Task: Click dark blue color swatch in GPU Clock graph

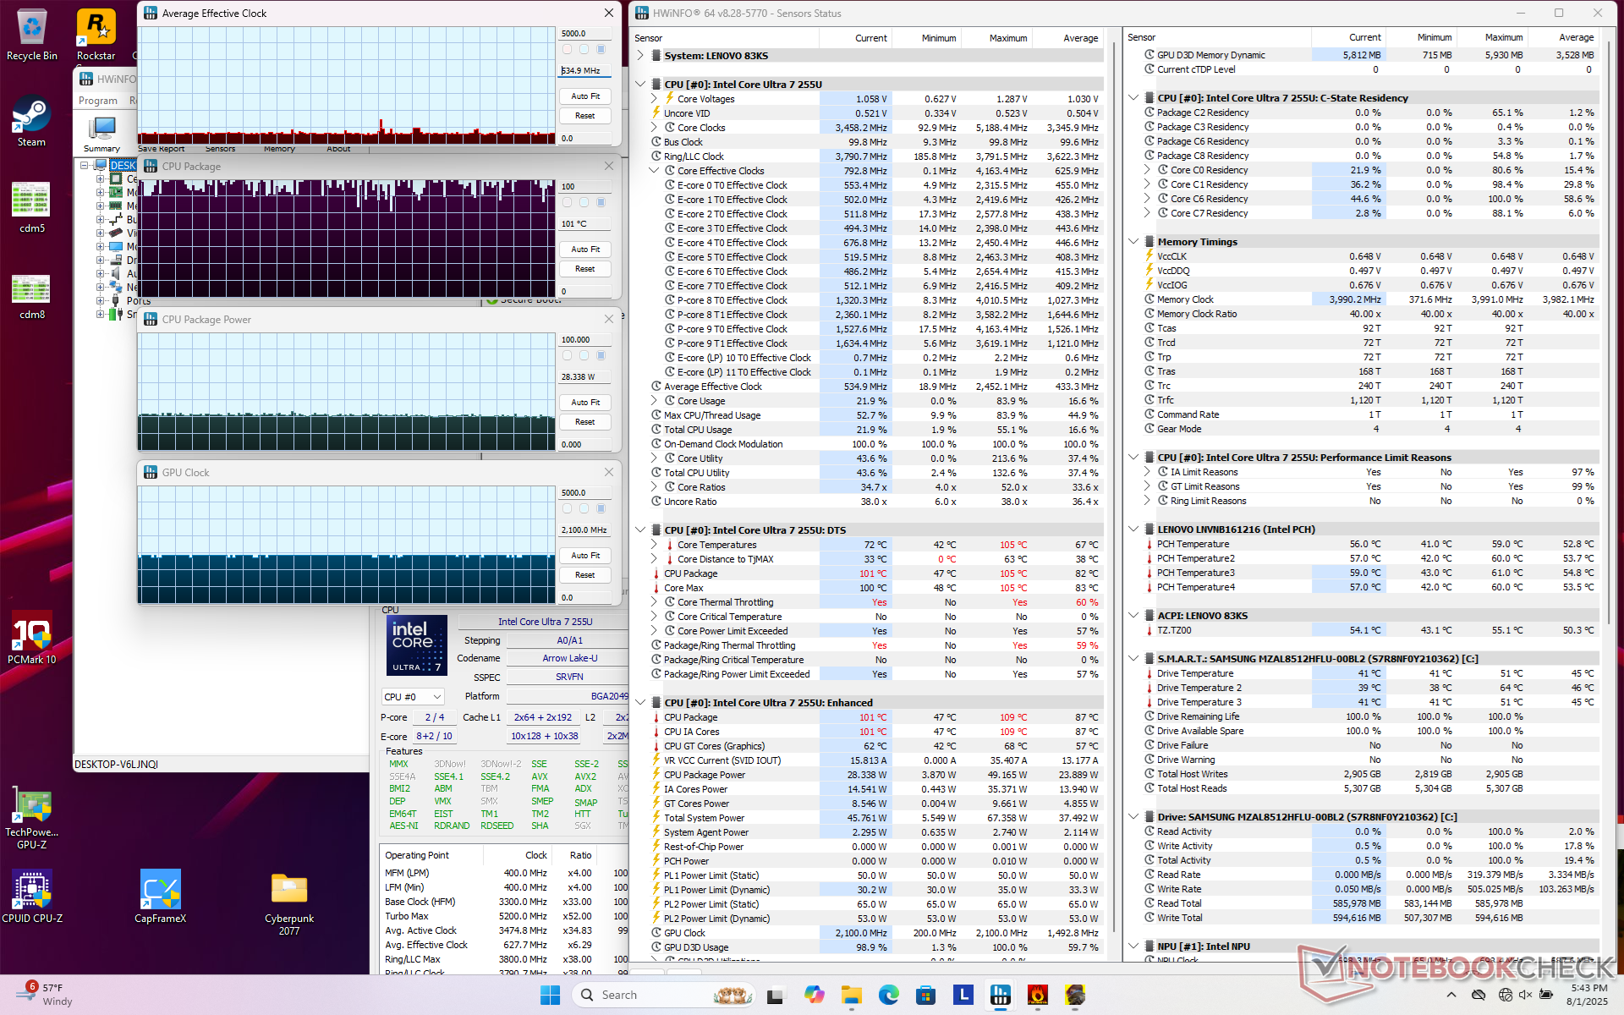Action: pos(601,509)
